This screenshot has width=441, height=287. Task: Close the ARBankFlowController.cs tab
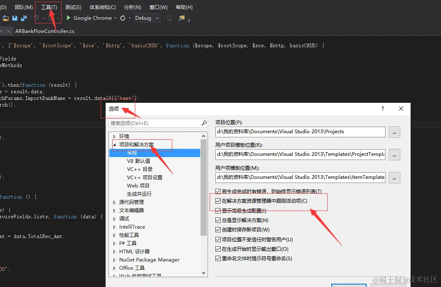tap(9, 31)
